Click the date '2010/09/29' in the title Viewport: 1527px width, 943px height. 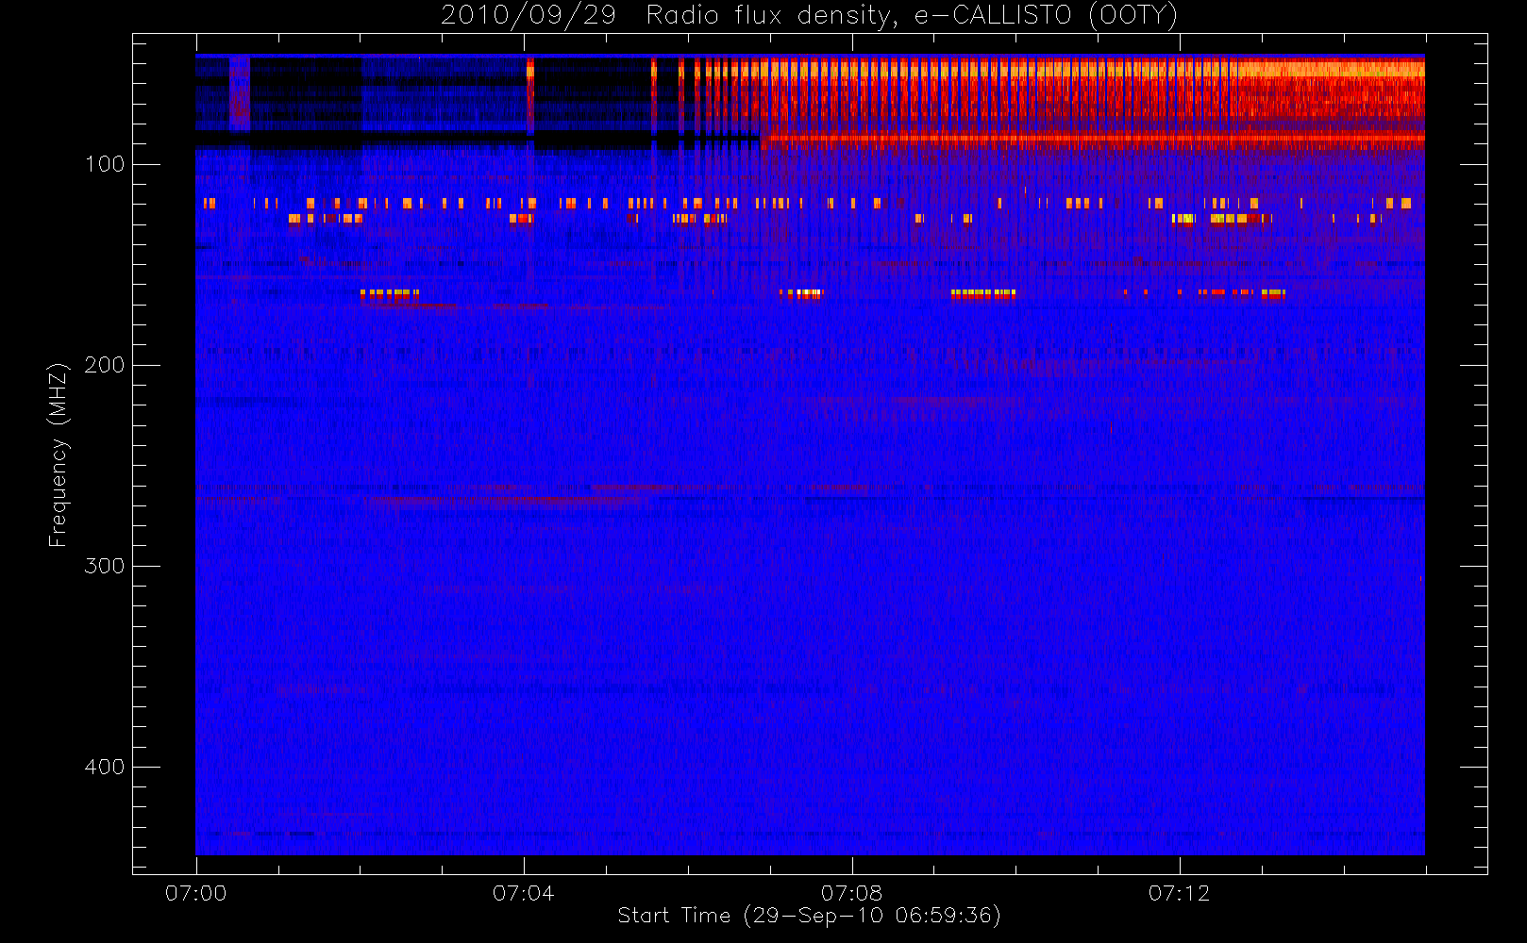(529, 16)
